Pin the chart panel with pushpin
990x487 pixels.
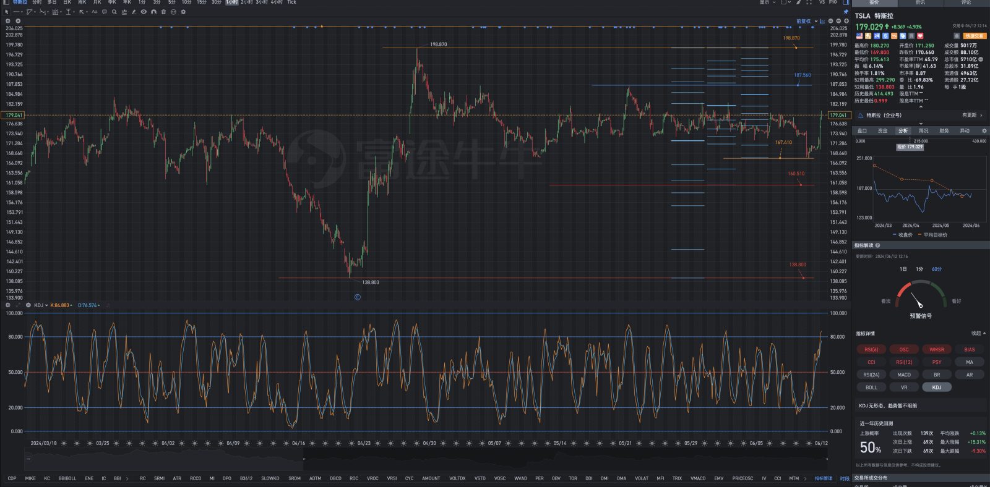(x=846, y=12)
